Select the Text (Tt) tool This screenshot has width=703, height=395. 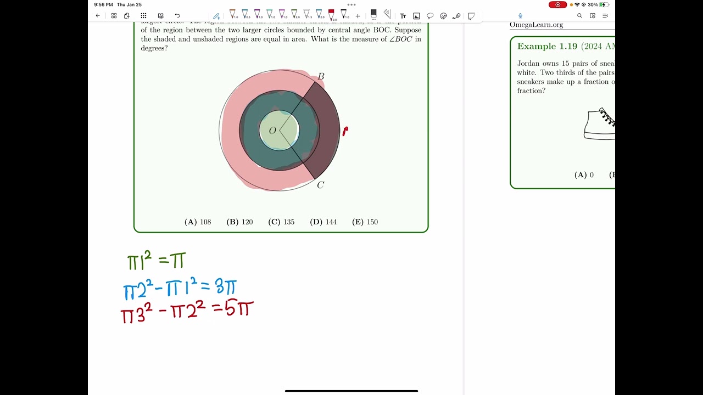403,16
